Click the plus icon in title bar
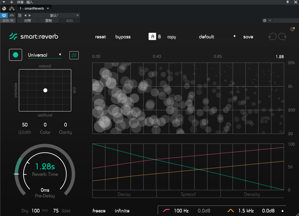Viewport: 299px width, 216px height. point(12,2)
